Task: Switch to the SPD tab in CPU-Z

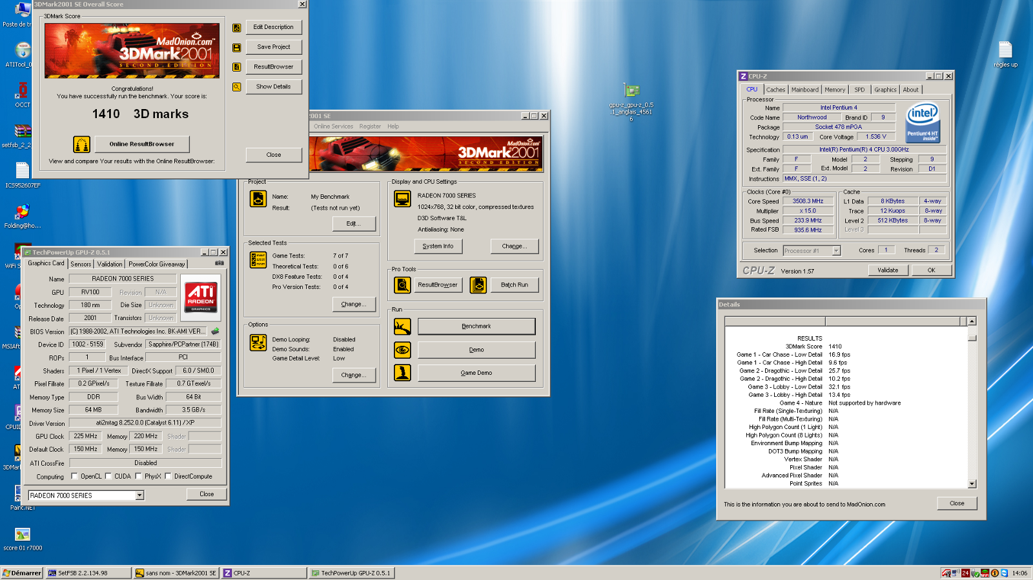Action: [859, 90]
